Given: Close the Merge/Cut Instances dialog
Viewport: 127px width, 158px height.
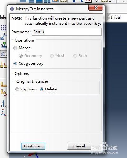Looking at the screenshot, I should pyautogui.click(x=96, y=7).
